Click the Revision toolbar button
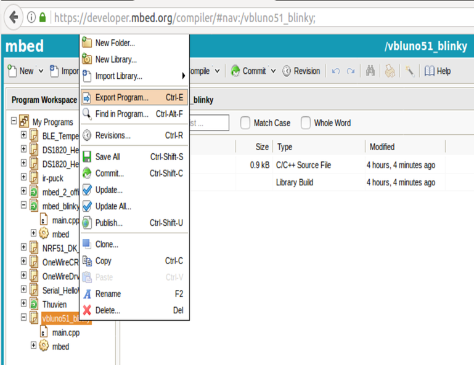The width and height of the screenshot is (474, 365). click(301, 71)
